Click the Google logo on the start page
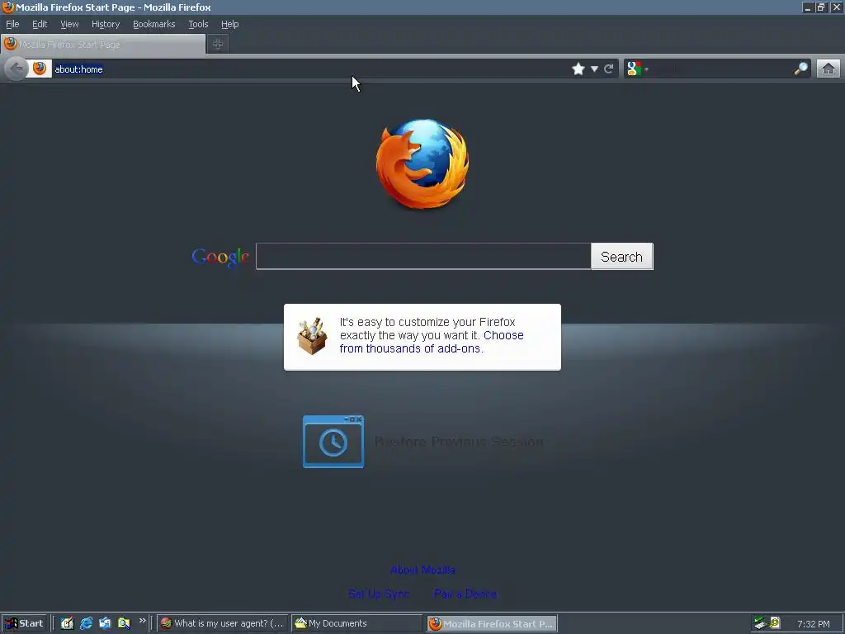Image resolution: width=845 pixels, height=634 pixels. pyautogui.click(x=220, y=258)
